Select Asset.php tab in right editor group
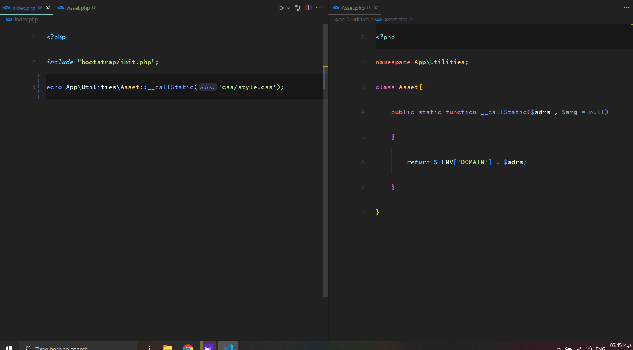 [x=353, y=8]
